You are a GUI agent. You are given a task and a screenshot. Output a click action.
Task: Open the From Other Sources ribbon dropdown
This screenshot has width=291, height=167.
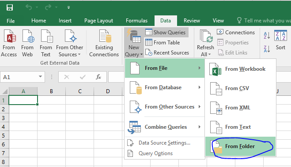point(70,43)
